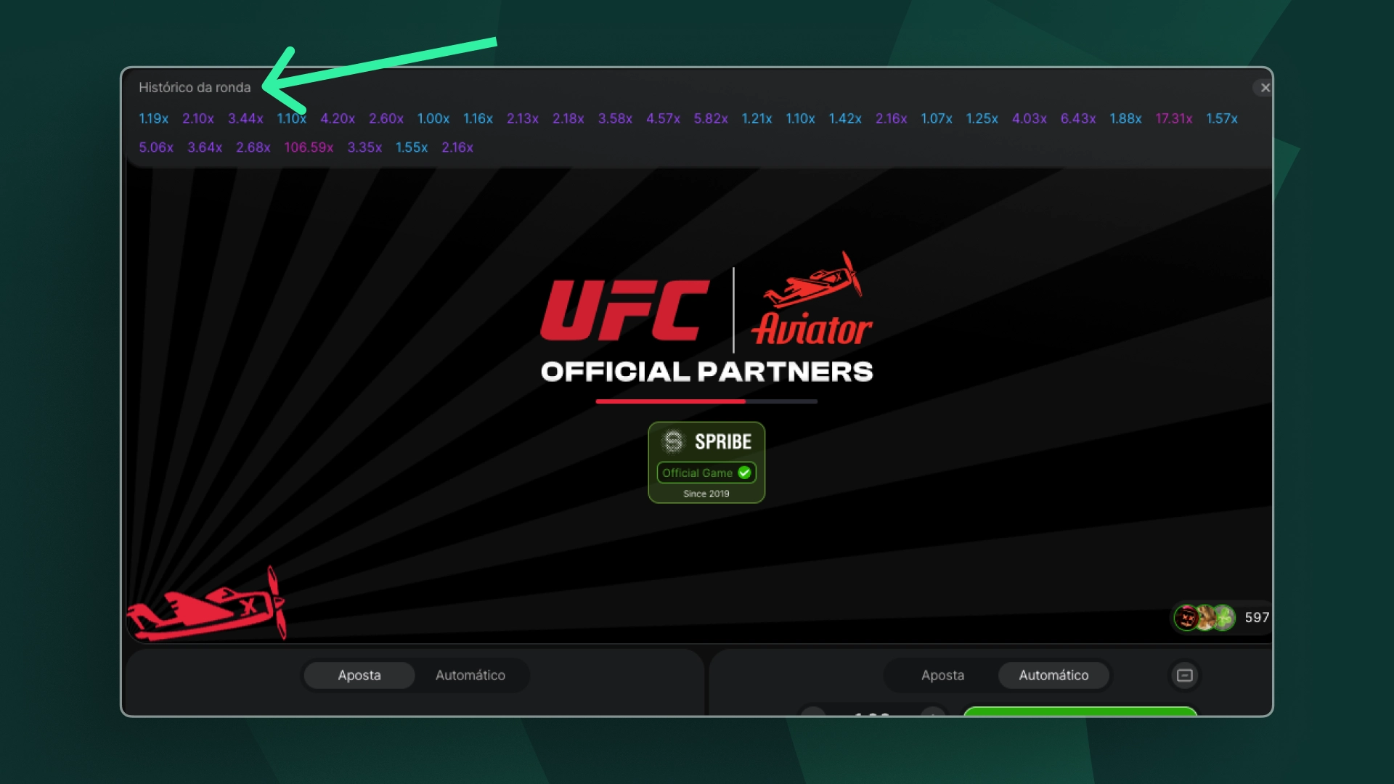Click the 597 players count
The image size is (1394, 784).
1257,618
